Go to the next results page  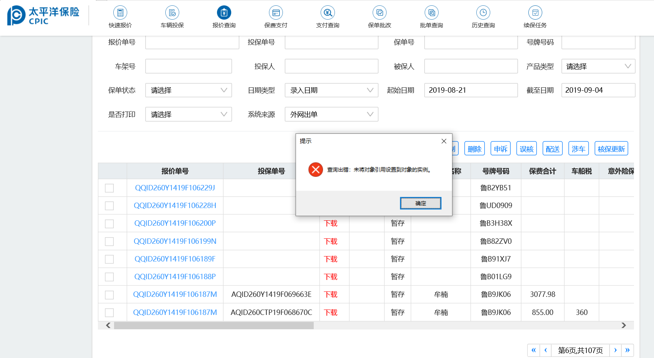point(615,350)
